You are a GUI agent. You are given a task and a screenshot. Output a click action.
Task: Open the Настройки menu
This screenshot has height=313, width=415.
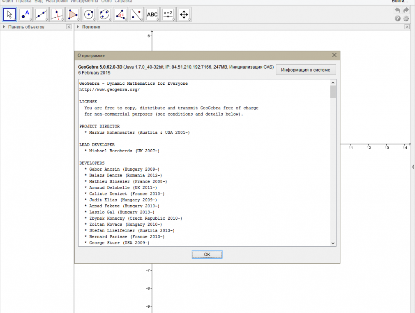(x=57, y=1)
